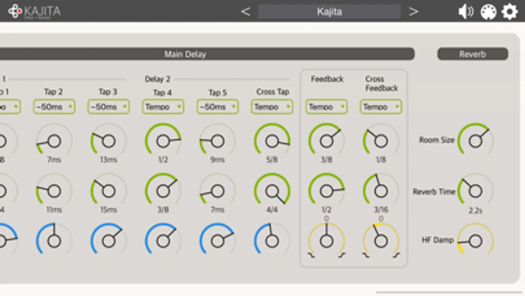Click Tap 3 knob showing 15ms

108,191
